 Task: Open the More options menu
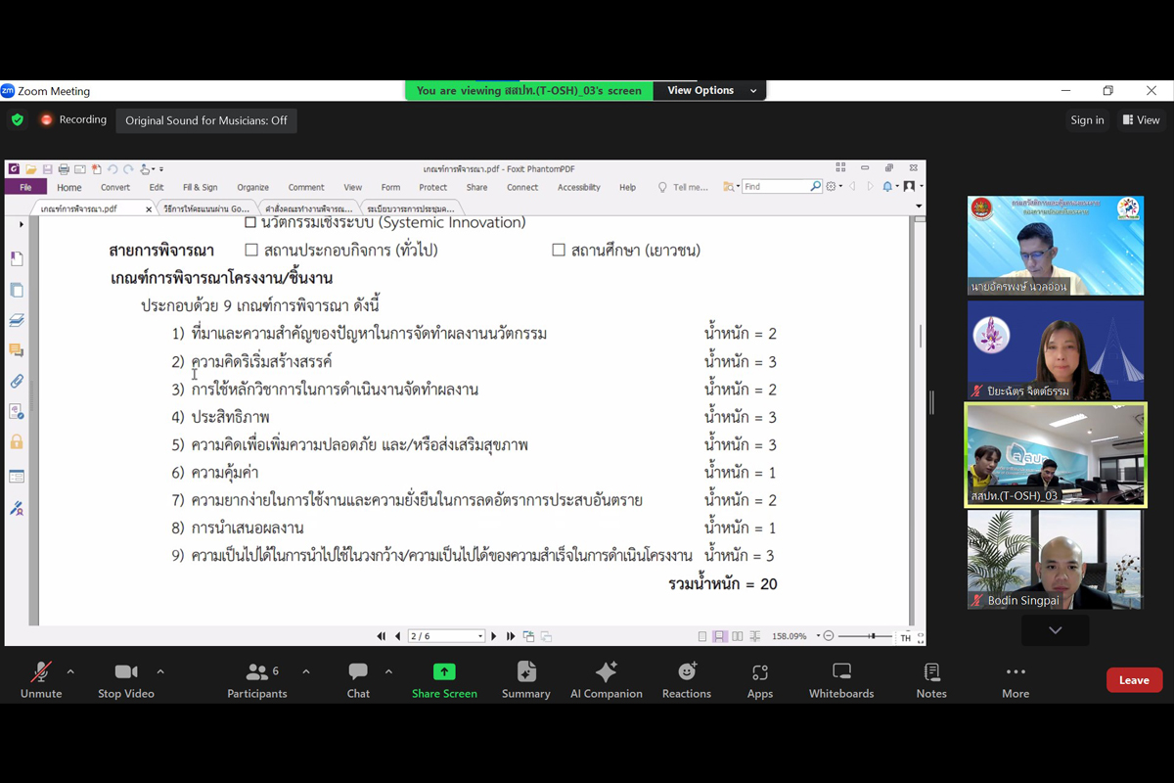(1016, 672)
